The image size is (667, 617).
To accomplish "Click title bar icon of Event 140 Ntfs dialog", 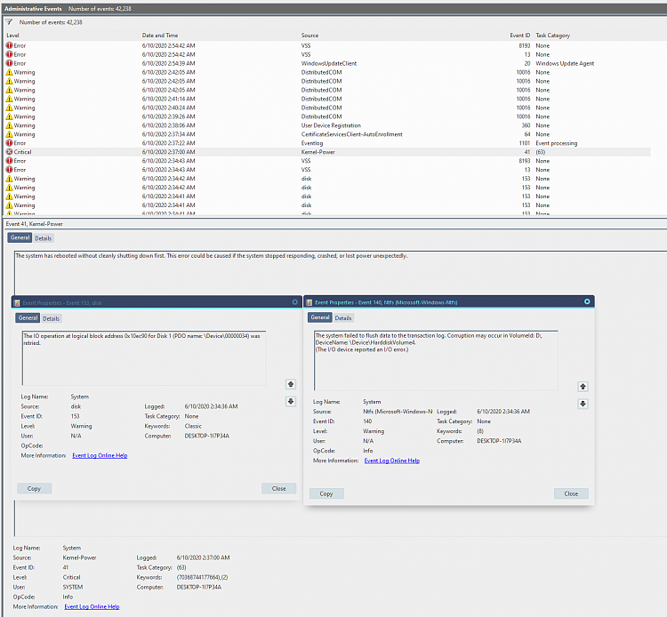I will (x=309, y=302).
